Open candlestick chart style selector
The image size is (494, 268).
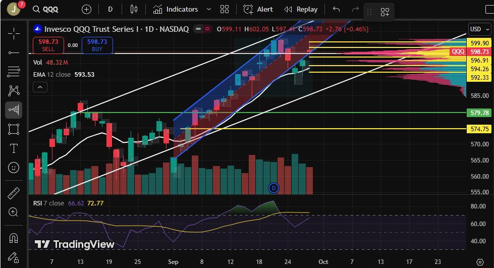[134, 10]
